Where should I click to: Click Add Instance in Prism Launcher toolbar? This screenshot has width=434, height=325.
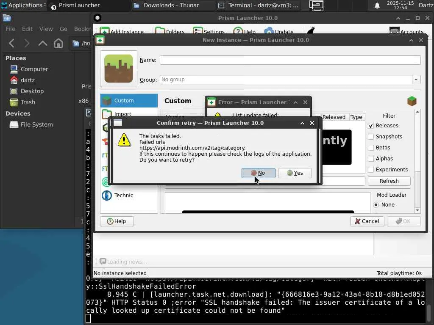pyautogui.click(x=122, y=31)
